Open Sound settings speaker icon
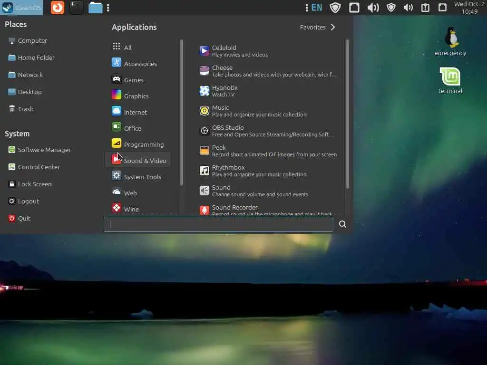This screenshot has width=487, height=365. click(204, 191)
